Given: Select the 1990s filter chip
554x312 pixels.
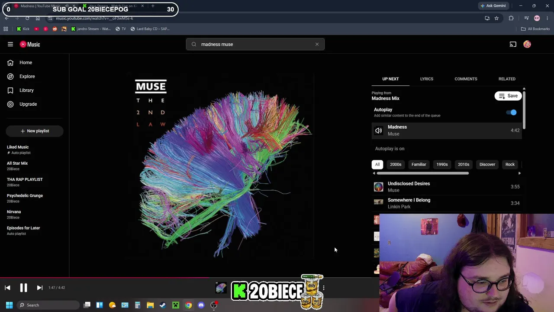Looking at the screenshot, I should pyautogui.click(x=442, y=165).
